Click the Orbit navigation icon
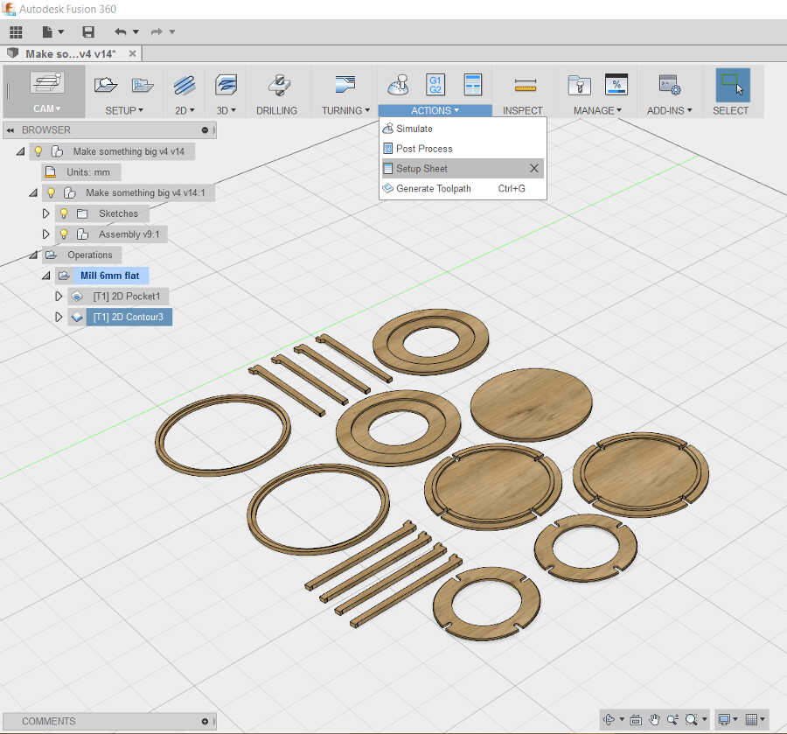 [x=609, y=720]
